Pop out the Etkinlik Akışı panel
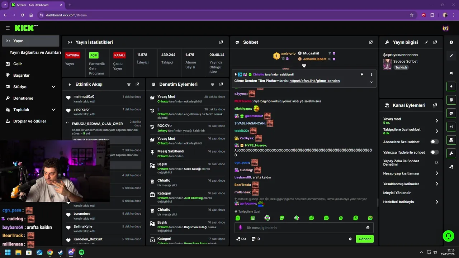The width and height of the screenshot is (459, 258). tap(137, 85)
